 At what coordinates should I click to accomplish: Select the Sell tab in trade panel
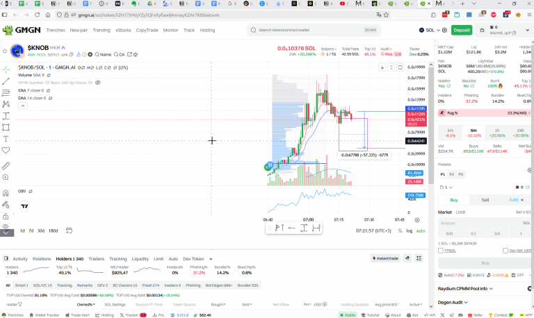485,200
